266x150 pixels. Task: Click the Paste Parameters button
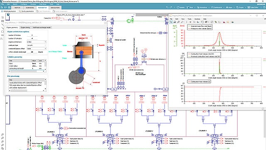click(x=60, y=11)
